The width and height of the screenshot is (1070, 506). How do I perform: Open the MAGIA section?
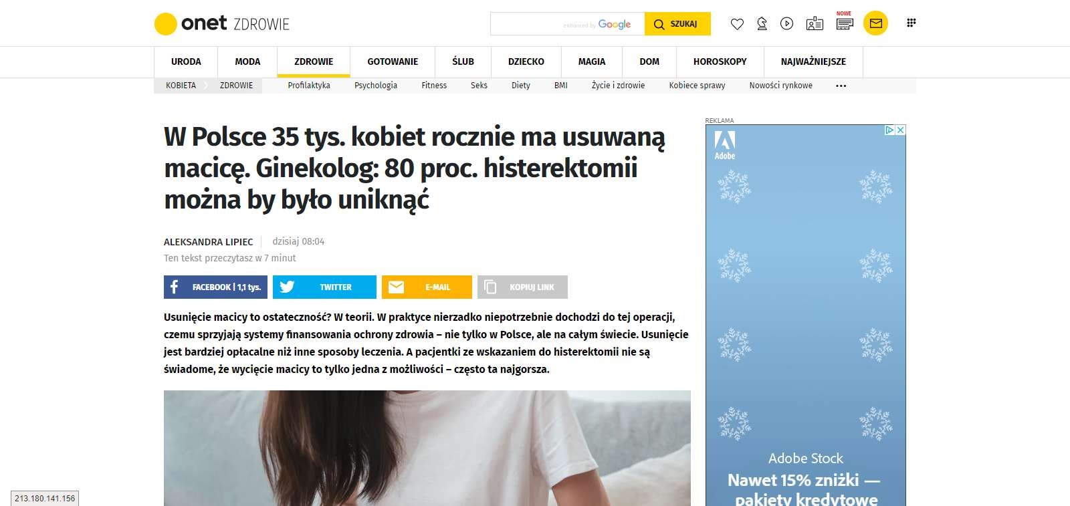pos(592,61)
